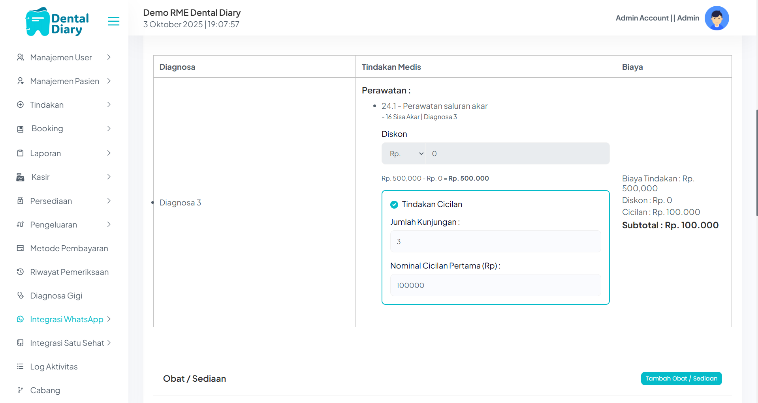Click the WhatsApp integration icon

coord(21,319)
